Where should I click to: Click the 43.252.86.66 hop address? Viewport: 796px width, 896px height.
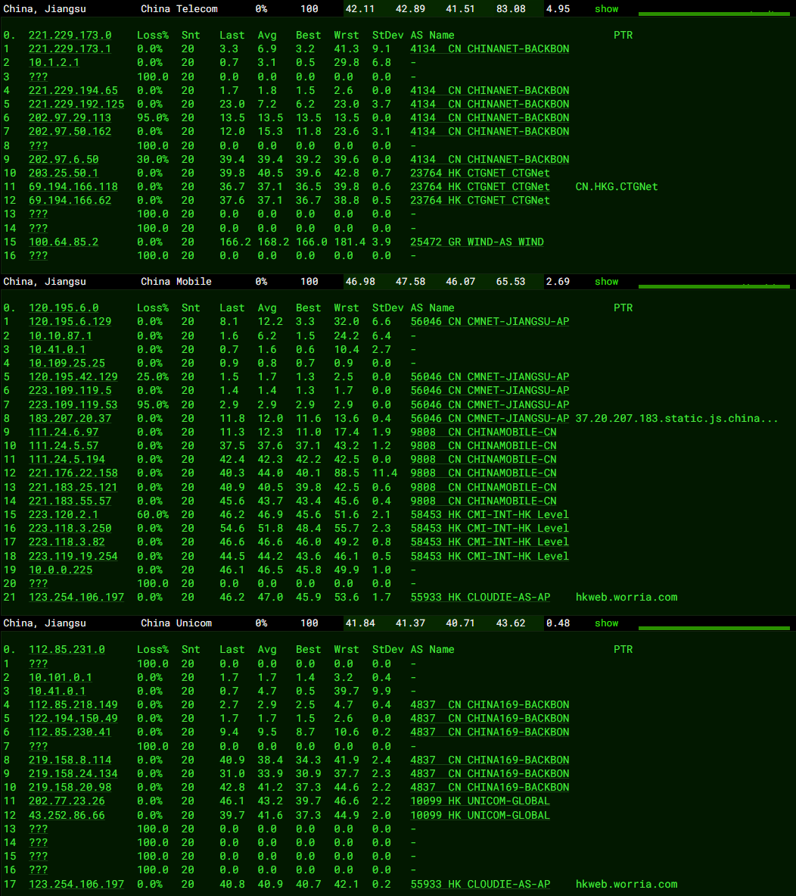(x=67, y=816)
